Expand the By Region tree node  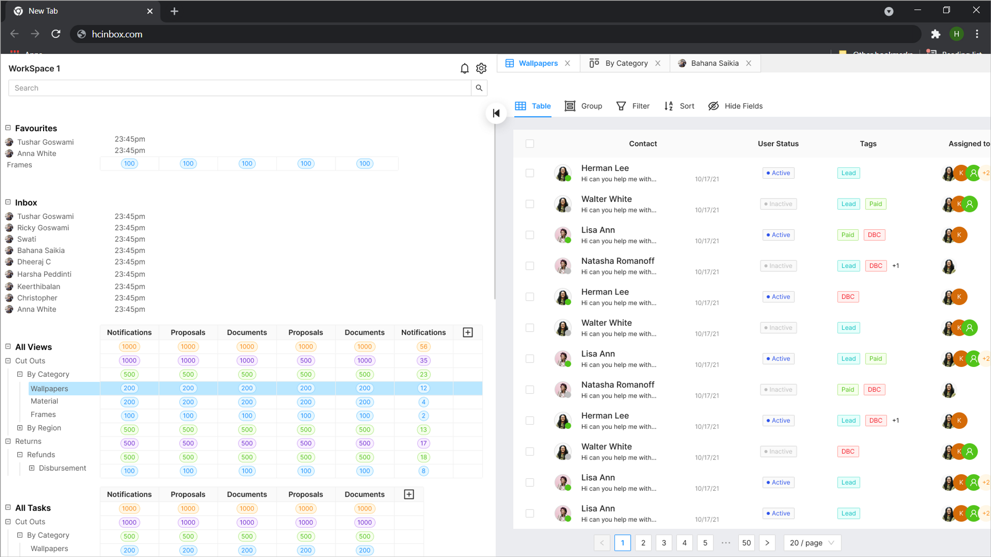[x=20, y=428]
